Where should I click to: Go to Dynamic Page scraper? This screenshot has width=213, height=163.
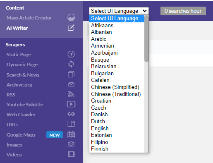point(22,65)
